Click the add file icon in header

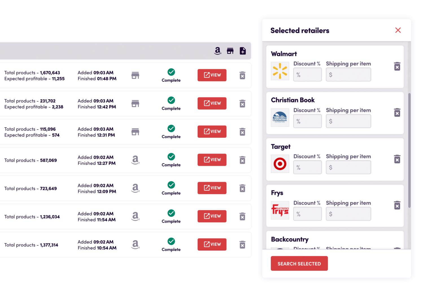click(x=243, y=51)
